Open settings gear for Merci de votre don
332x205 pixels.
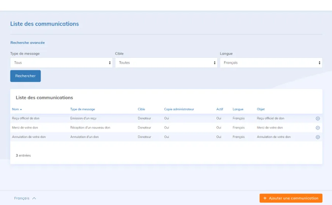click(318, 128)
